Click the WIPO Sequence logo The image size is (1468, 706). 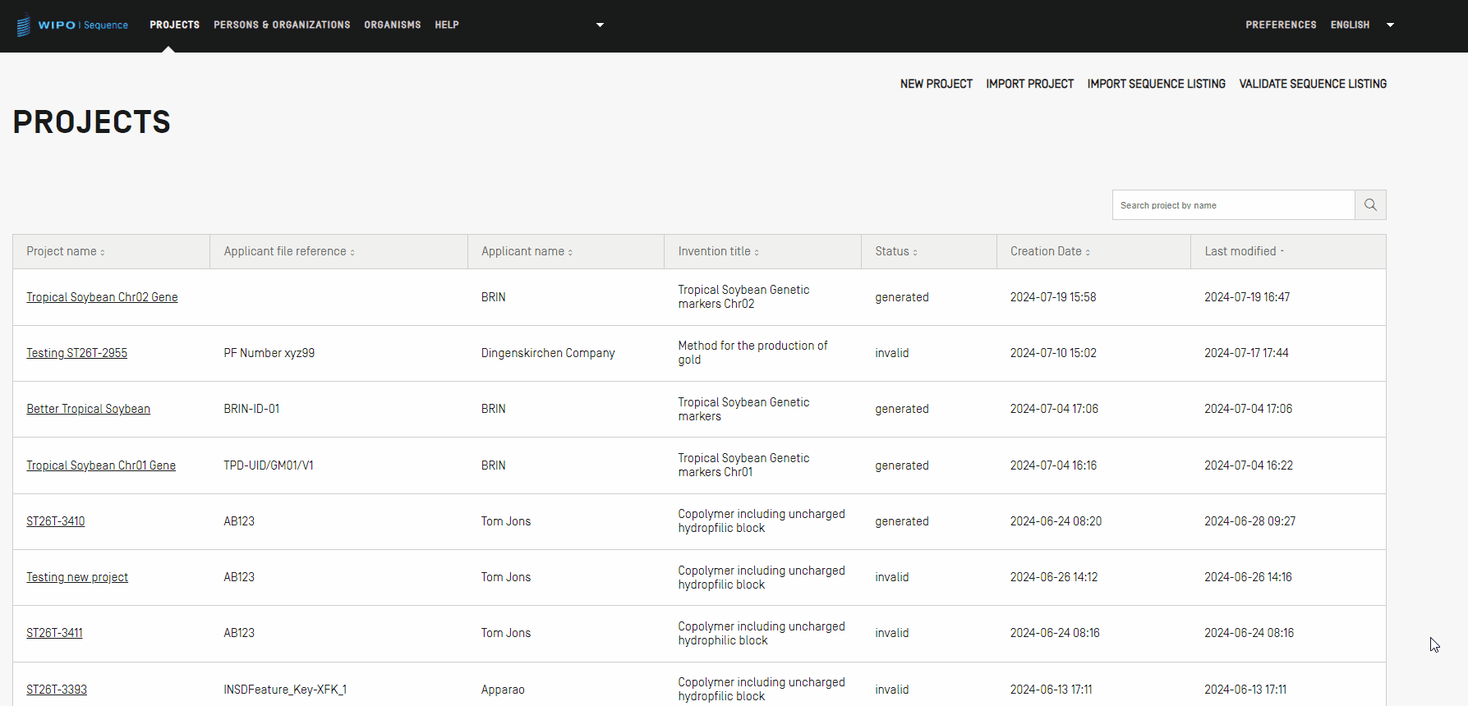(72, 25)
